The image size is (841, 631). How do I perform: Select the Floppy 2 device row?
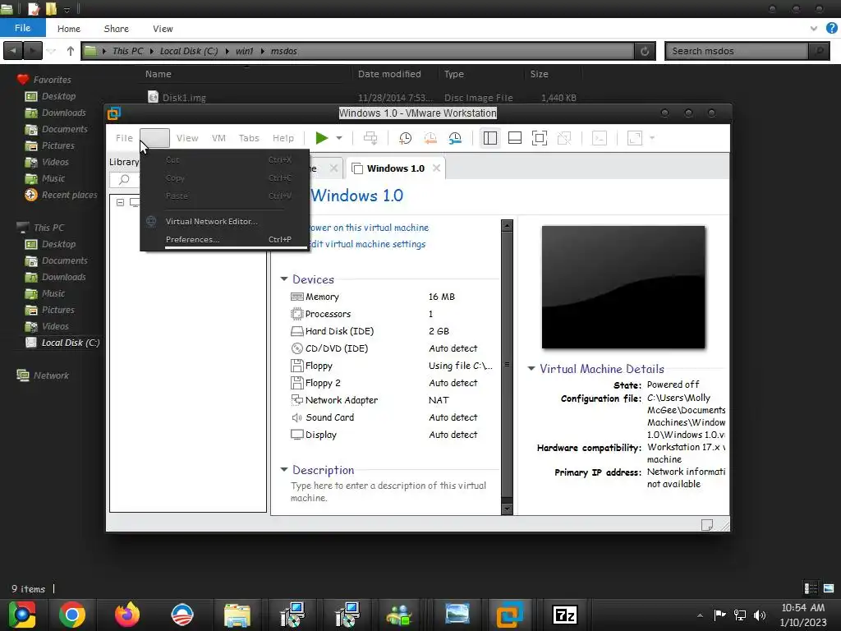[x=390, y=383]
